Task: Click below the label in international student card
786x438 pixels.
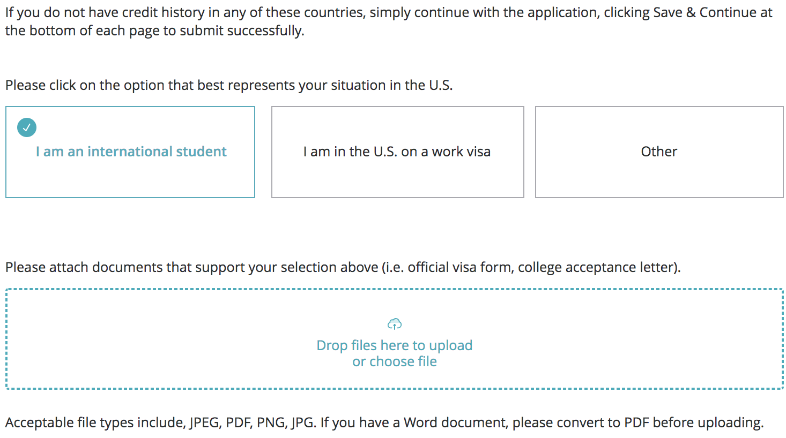Action: click(x=131, y=179)
